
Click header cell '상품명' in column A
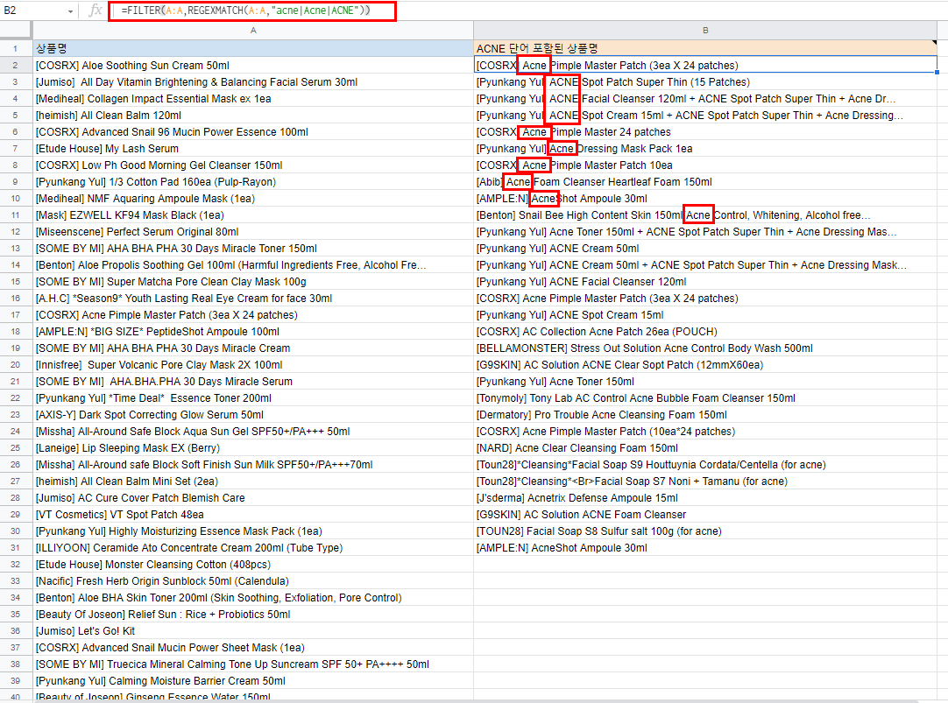click(253, 48)
